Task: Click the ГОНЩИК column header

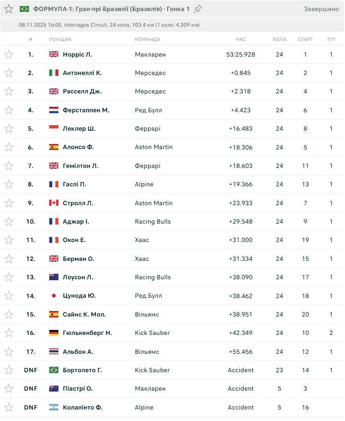Action: coord(61,40)
